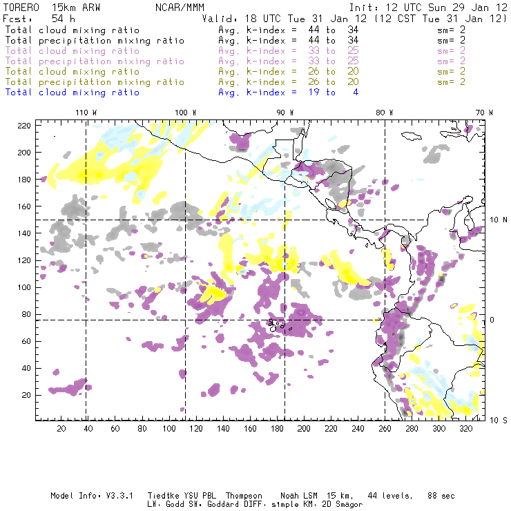Screen dimensions: 511x511
Task: Select the '160' vertical axis tick label
Action: (24, 206)
